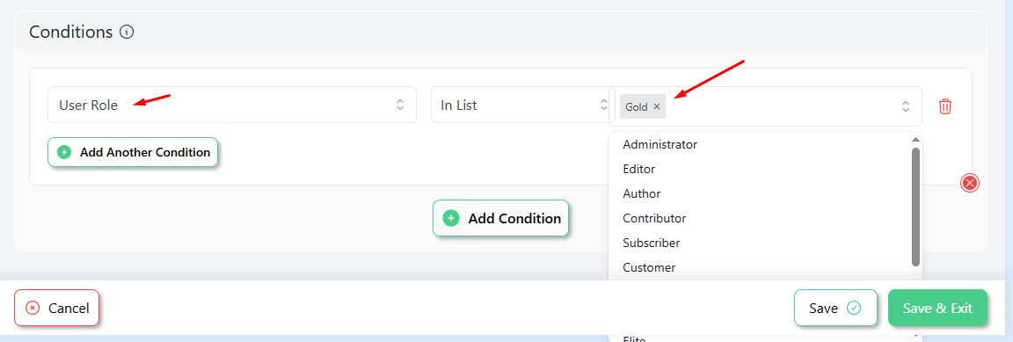Click the role list scrollbar thumb
The height and width of the screenshot is (342, 1013).
click(x=915, y=207)
